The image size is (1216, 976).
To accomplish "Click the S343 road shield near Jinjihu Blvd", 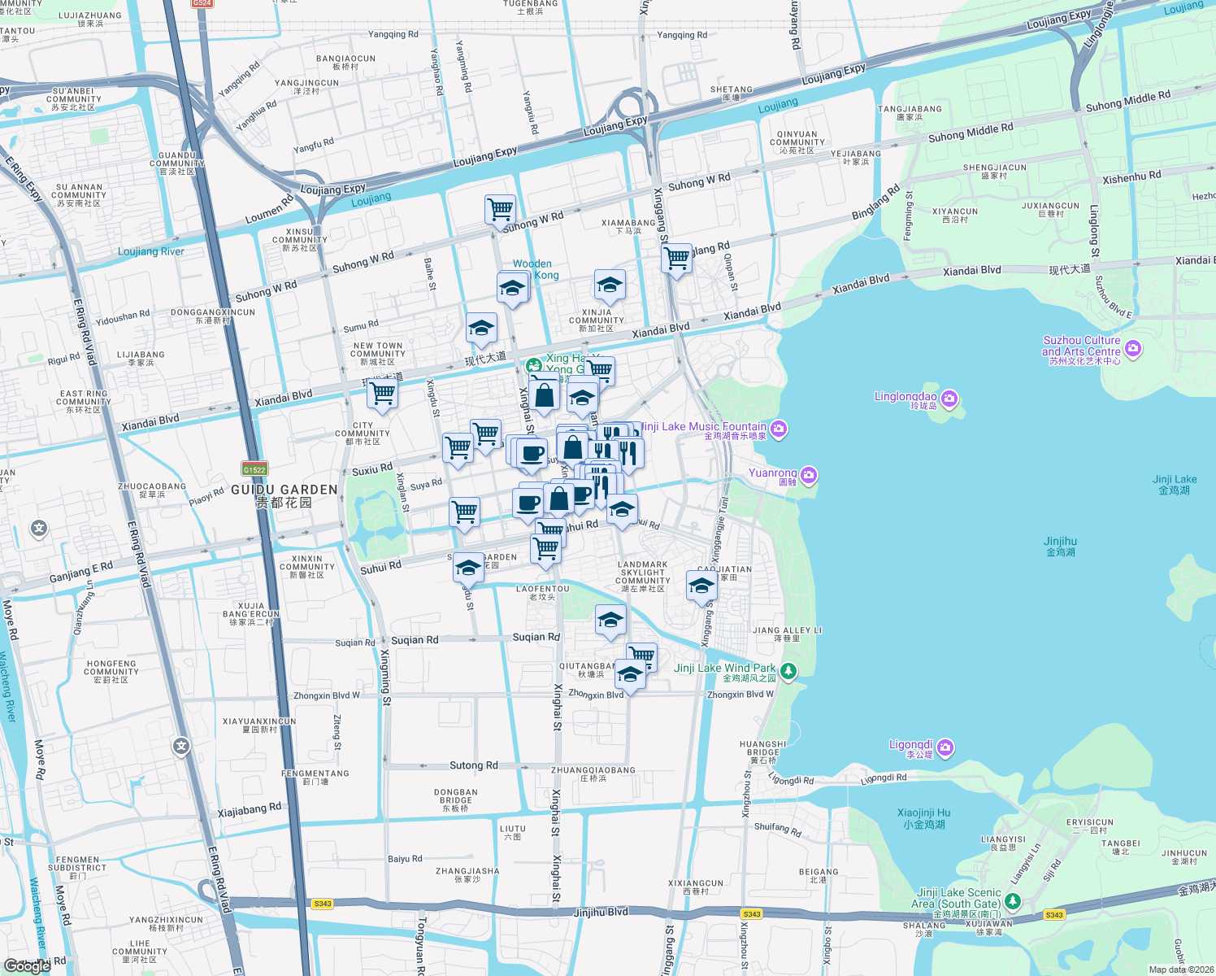I will click(750, 914).
